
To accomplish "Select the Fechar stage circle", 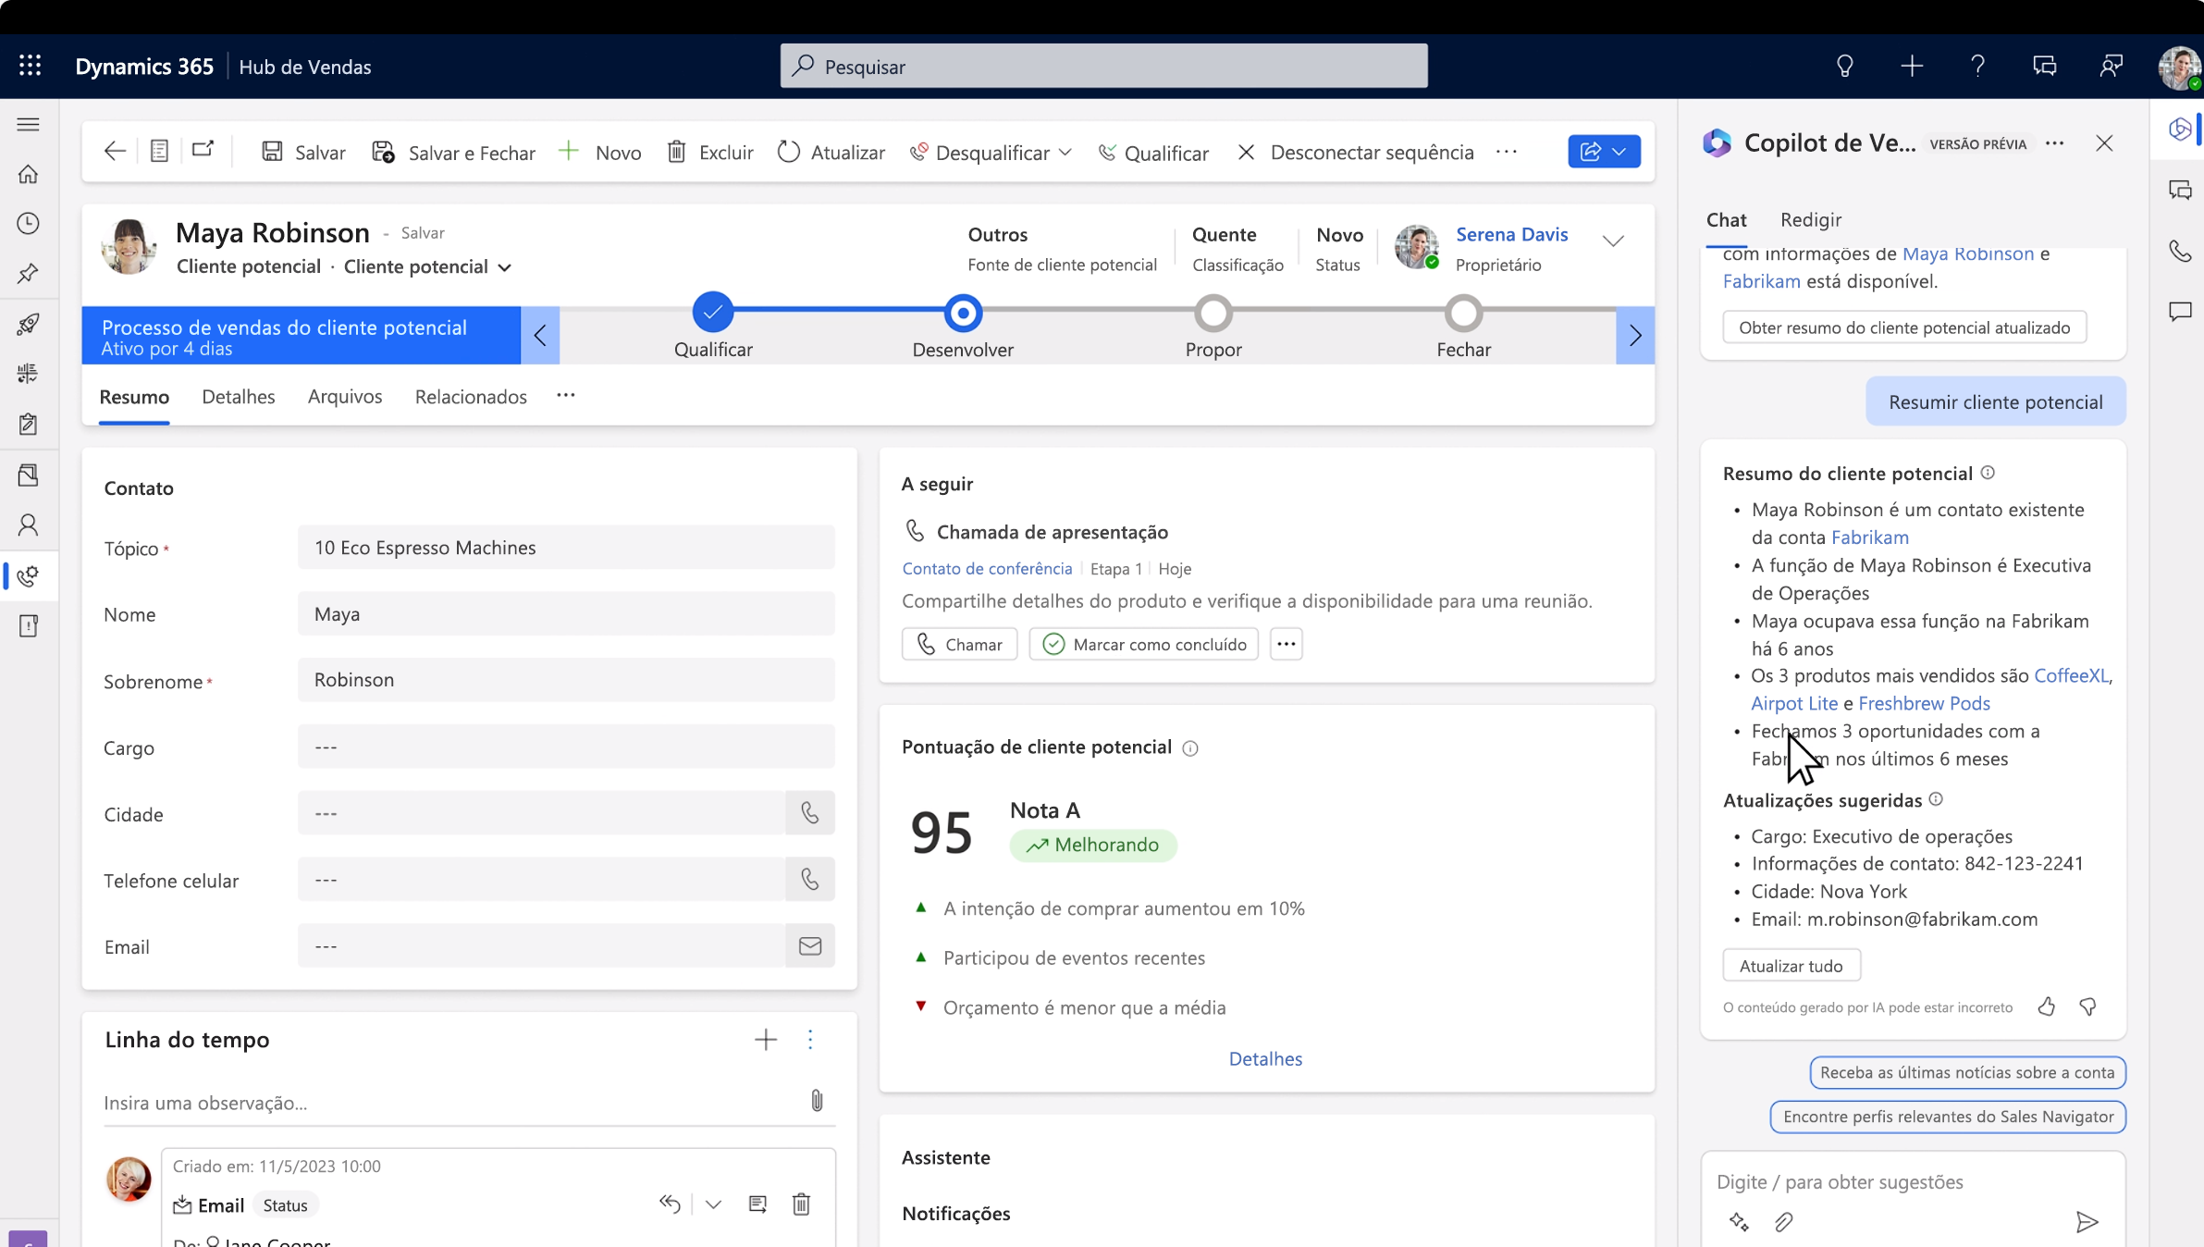I will point(1464,313).
